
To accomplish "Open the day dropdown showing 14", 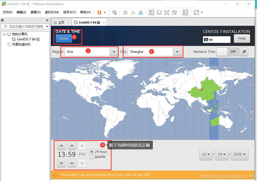I will [x=222, y=154].
